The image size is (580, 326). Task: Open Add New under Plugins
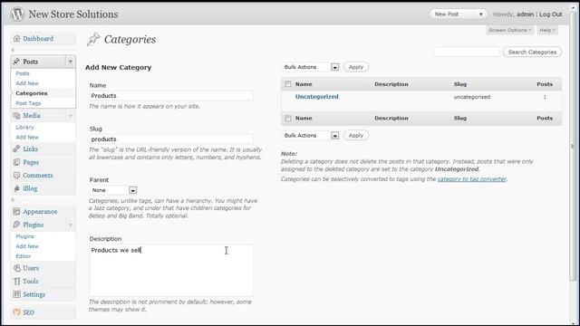coord(27,246)
